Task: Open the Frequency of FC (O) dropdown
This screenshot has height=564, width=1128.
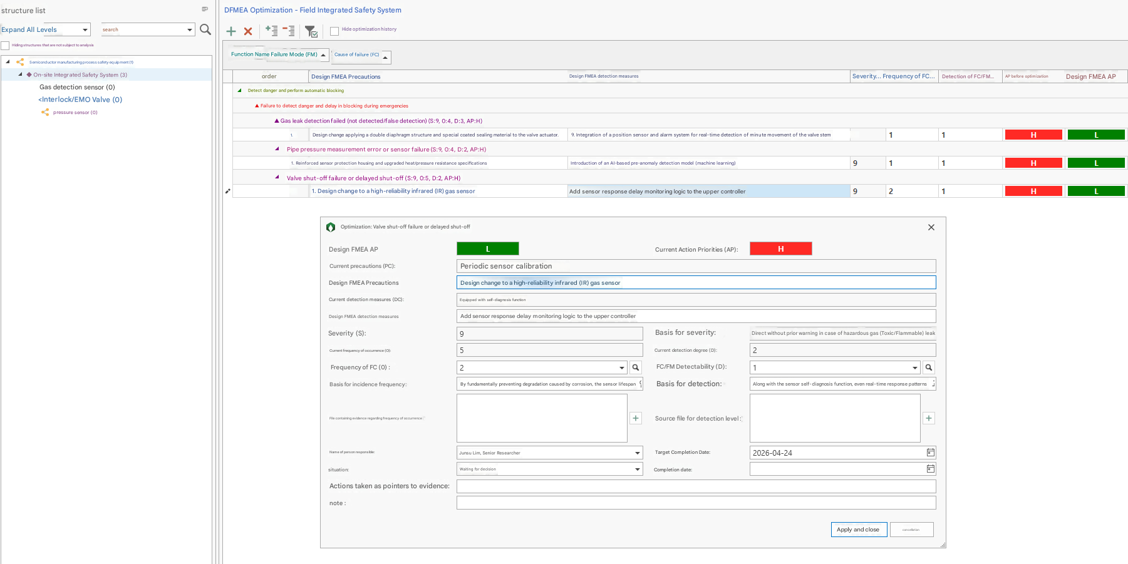Action: (x=622, y=367)
